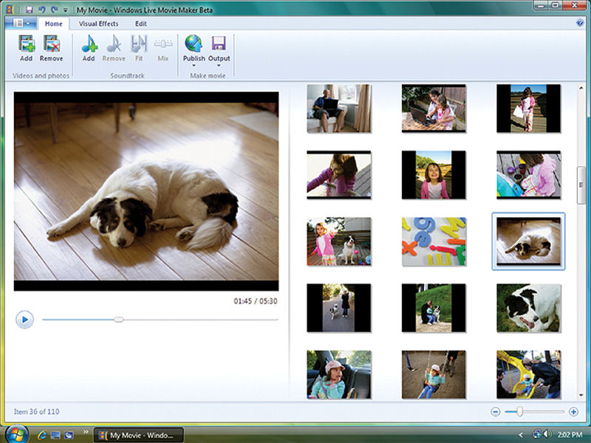Open the Output option in Make movie

pyautogui.click(x=218, y=46)
